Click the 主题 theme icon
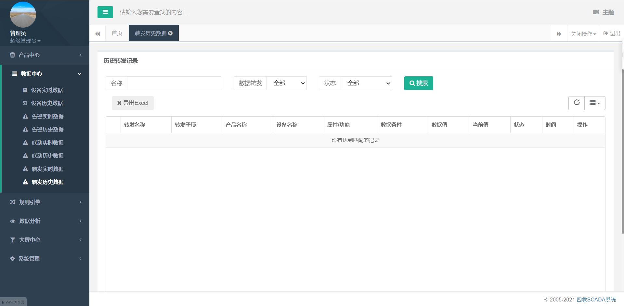The width and height of the screenshot is (624, 306). [x=596, y=12]
